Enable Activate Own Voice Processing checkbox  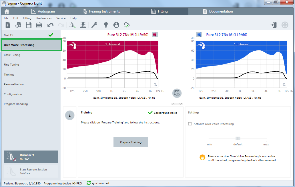click(x=190, y=124)
